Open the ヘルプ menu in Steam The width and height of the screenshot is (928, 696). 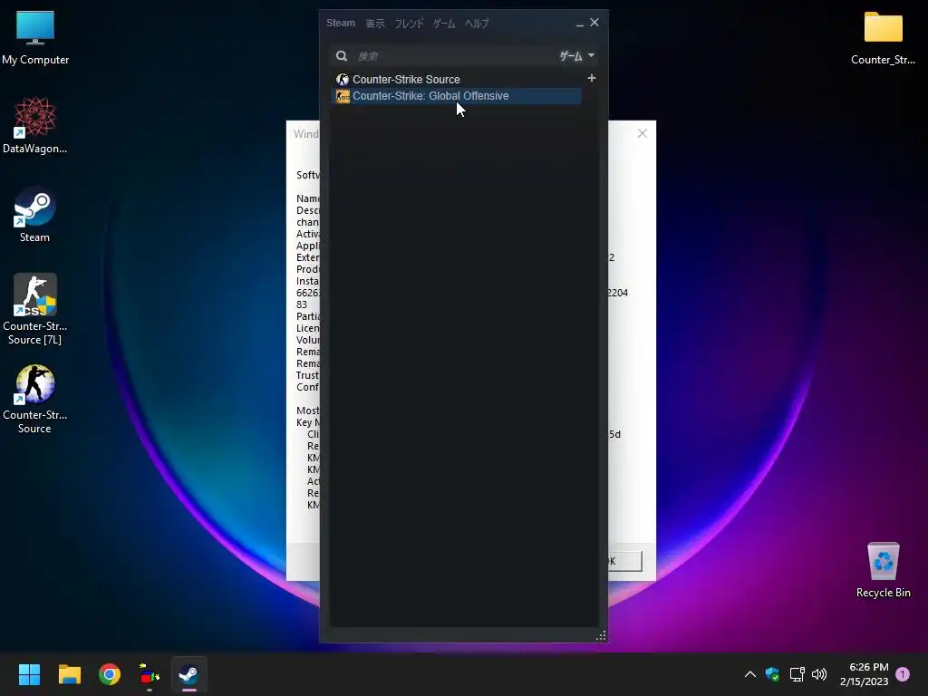(477, 24)
